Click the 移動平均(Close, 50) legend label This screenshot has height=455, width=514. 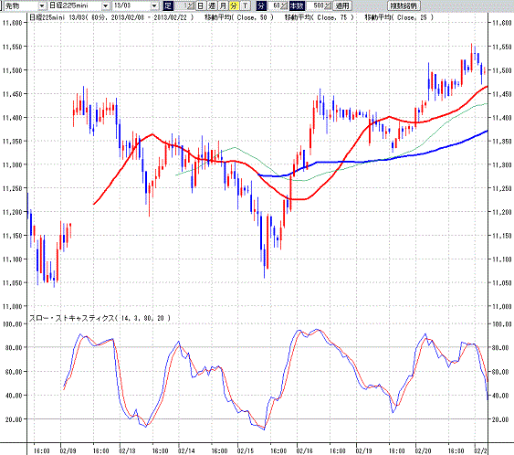coord(239,17)
